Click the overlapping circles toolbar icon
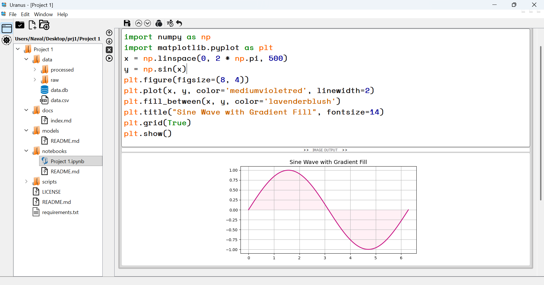Screen dimensions: 544x285 pos(159,23)
